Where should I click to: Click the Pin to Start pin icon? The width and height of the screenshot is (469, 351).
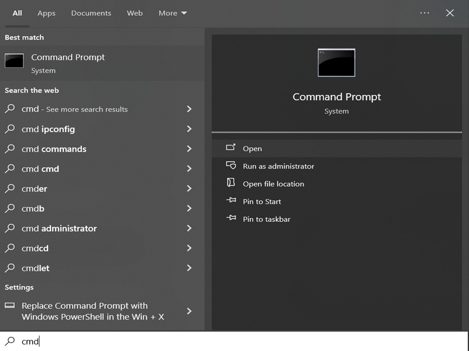click(x=231, y=200)
